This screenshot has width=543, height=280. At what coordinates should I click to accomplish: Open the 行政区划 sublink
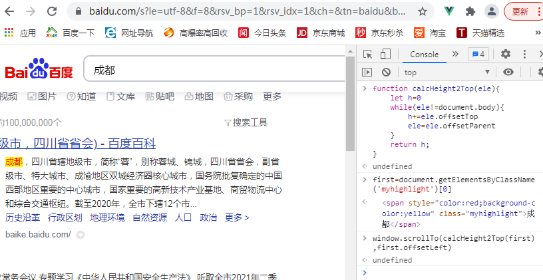pyautogui.click(x=65, y=217)
